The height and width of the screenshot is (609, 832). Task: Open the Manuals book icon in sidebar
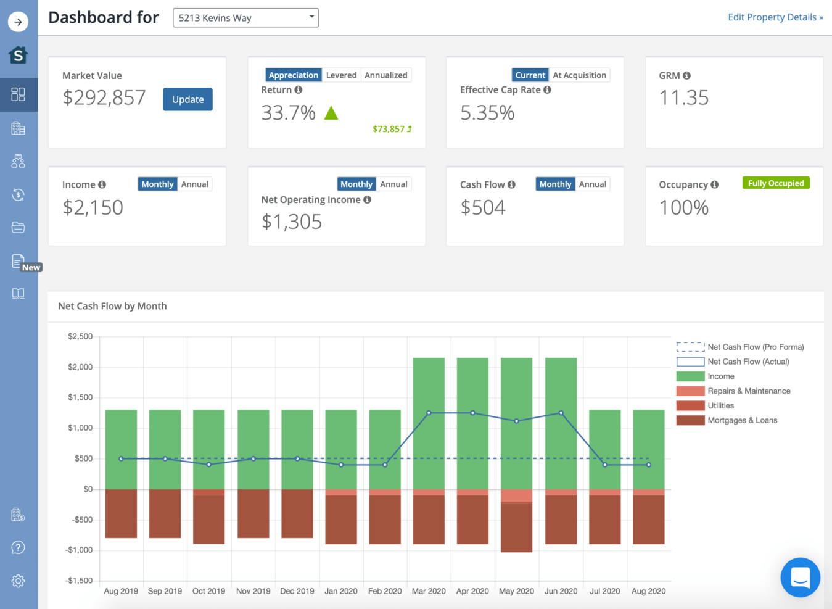tap(19, 293)
